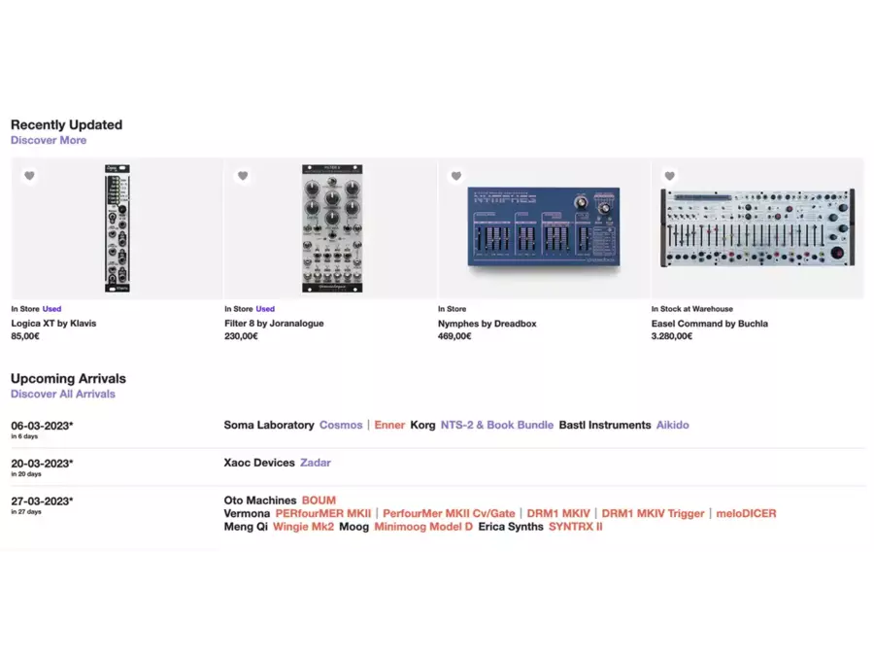Image resolution: width=874 pixels, height=656 pixels.
Task: Click the 469,00€ price
Action: (454, 336)
